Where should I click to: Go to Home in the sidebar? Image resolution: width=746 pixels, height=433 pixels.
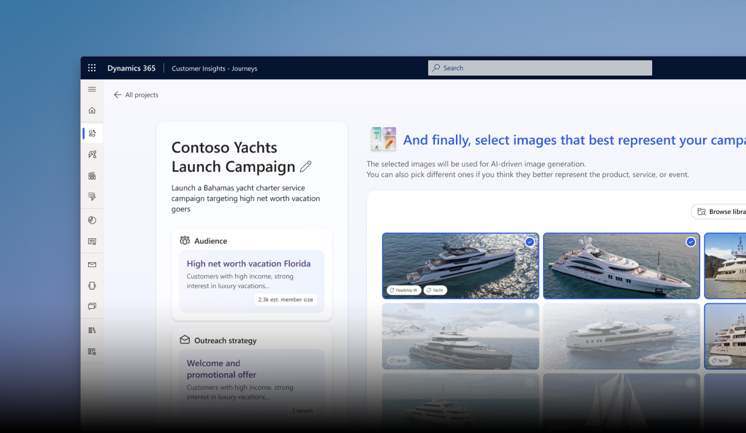click(92, 110)
